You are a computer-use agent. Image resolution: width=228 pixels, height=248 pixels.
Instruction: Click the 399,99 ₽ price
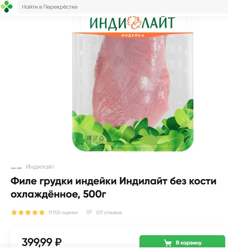point(42,242)
